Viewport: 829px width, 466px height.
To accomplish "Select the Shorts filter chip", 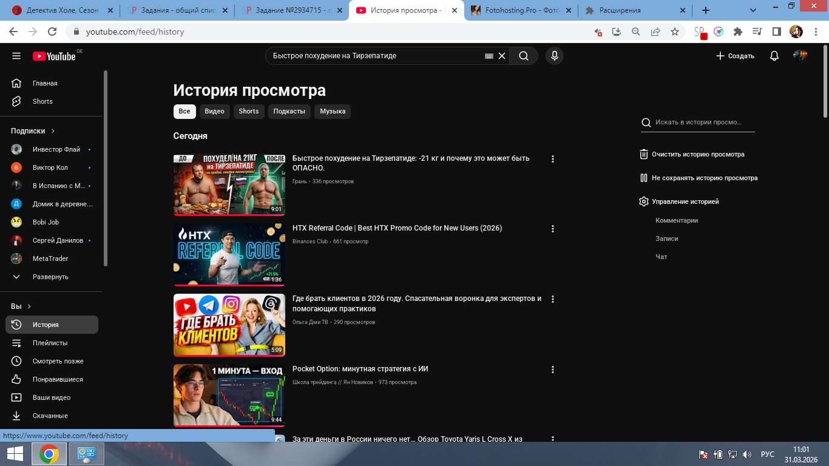I will point(249,111).
